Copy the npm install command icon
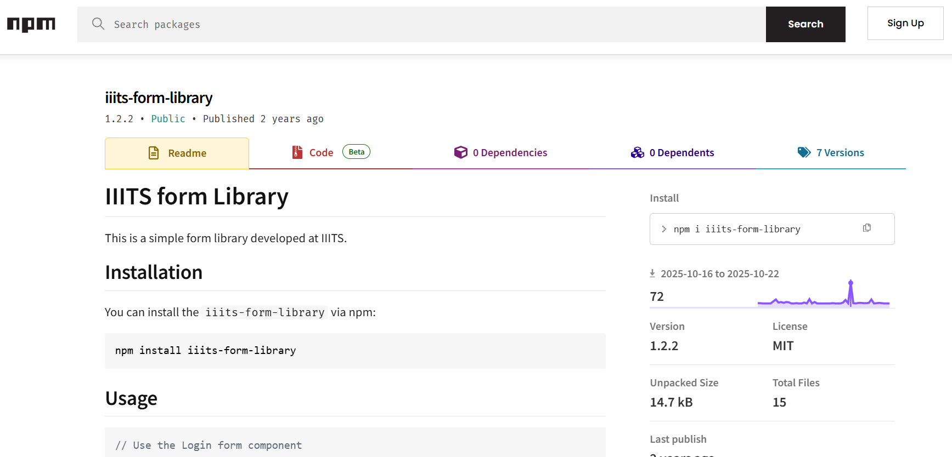952x457 pixels. coord(867,228)
